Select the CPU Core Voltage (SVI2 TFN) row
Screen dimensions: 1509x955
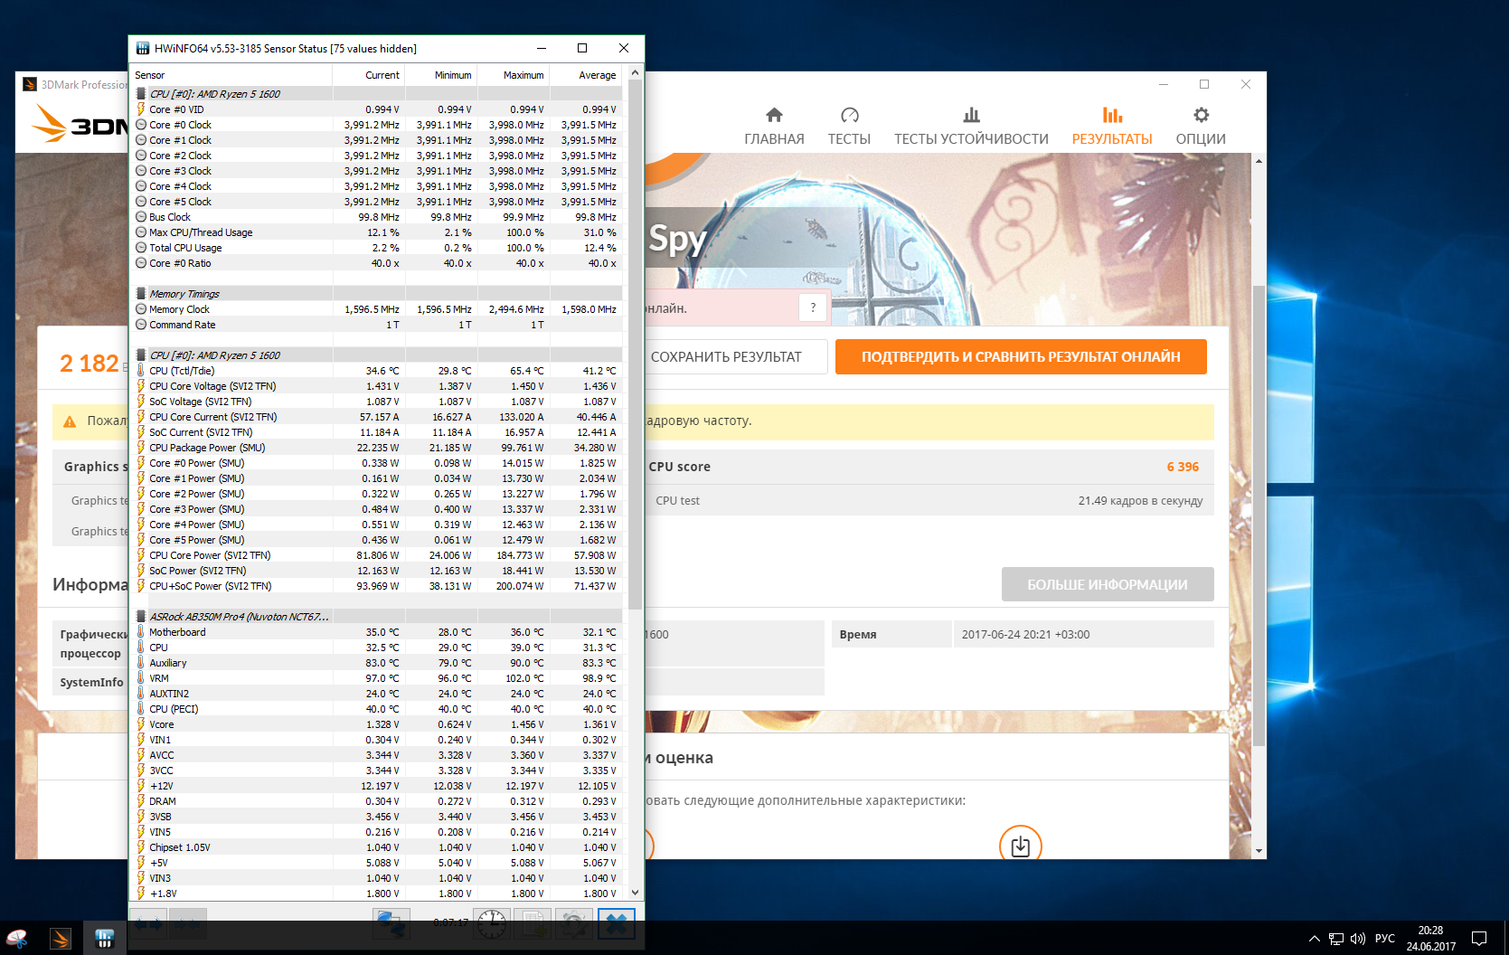[x=377, y=386]
